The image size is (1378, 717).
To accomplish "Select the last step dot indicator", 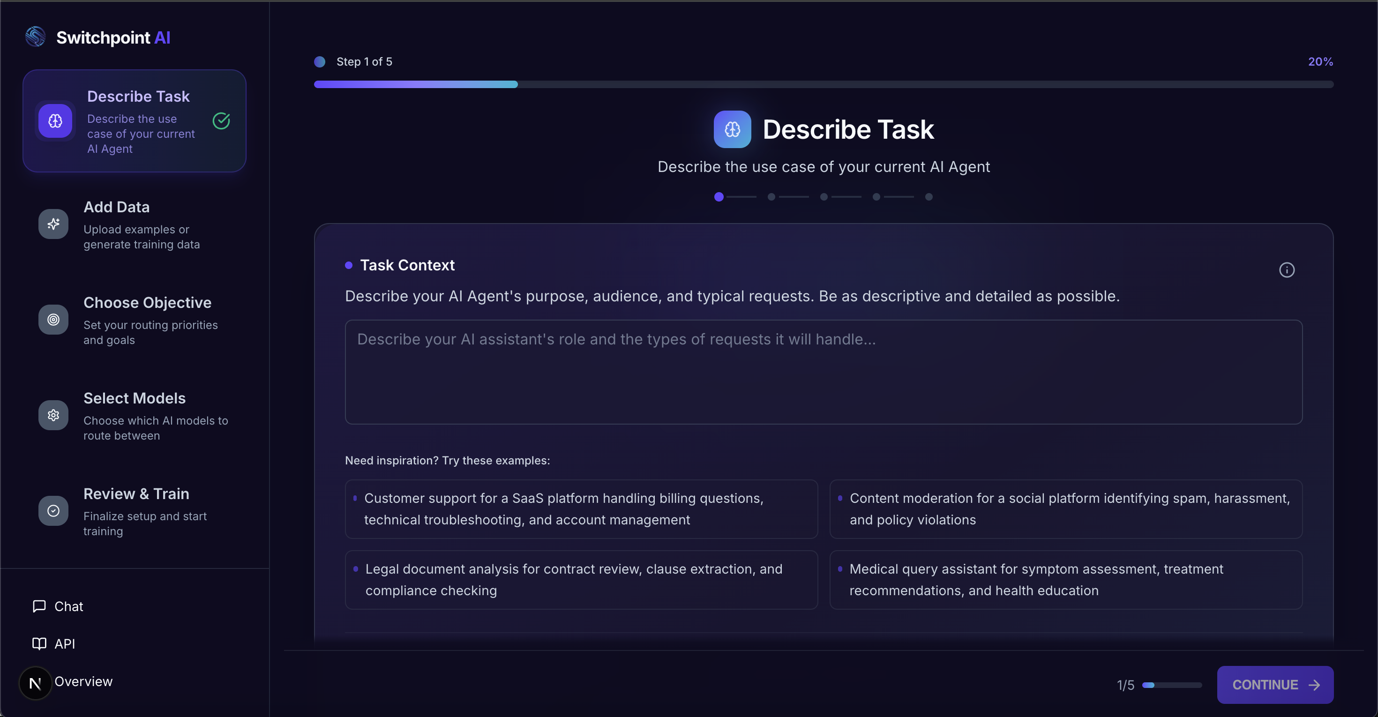I will (x=929, y=197).
